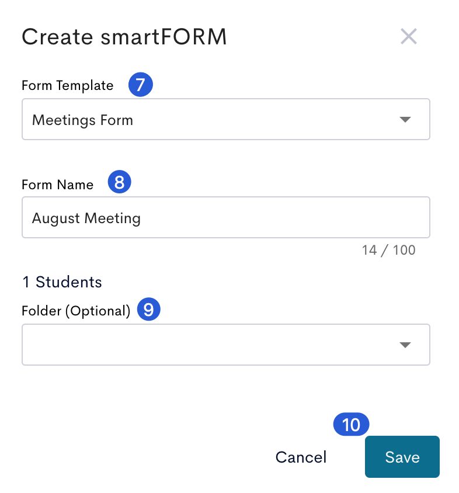Click the 1 Students text

point(62,282)
